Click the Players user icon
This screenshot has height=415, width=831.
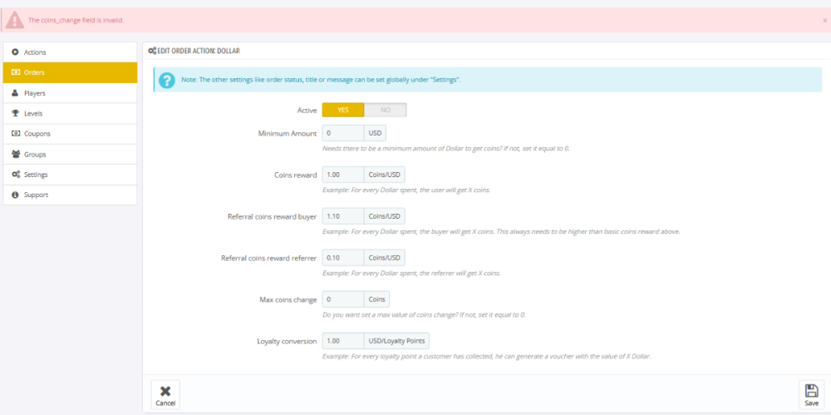coord(15,93)
